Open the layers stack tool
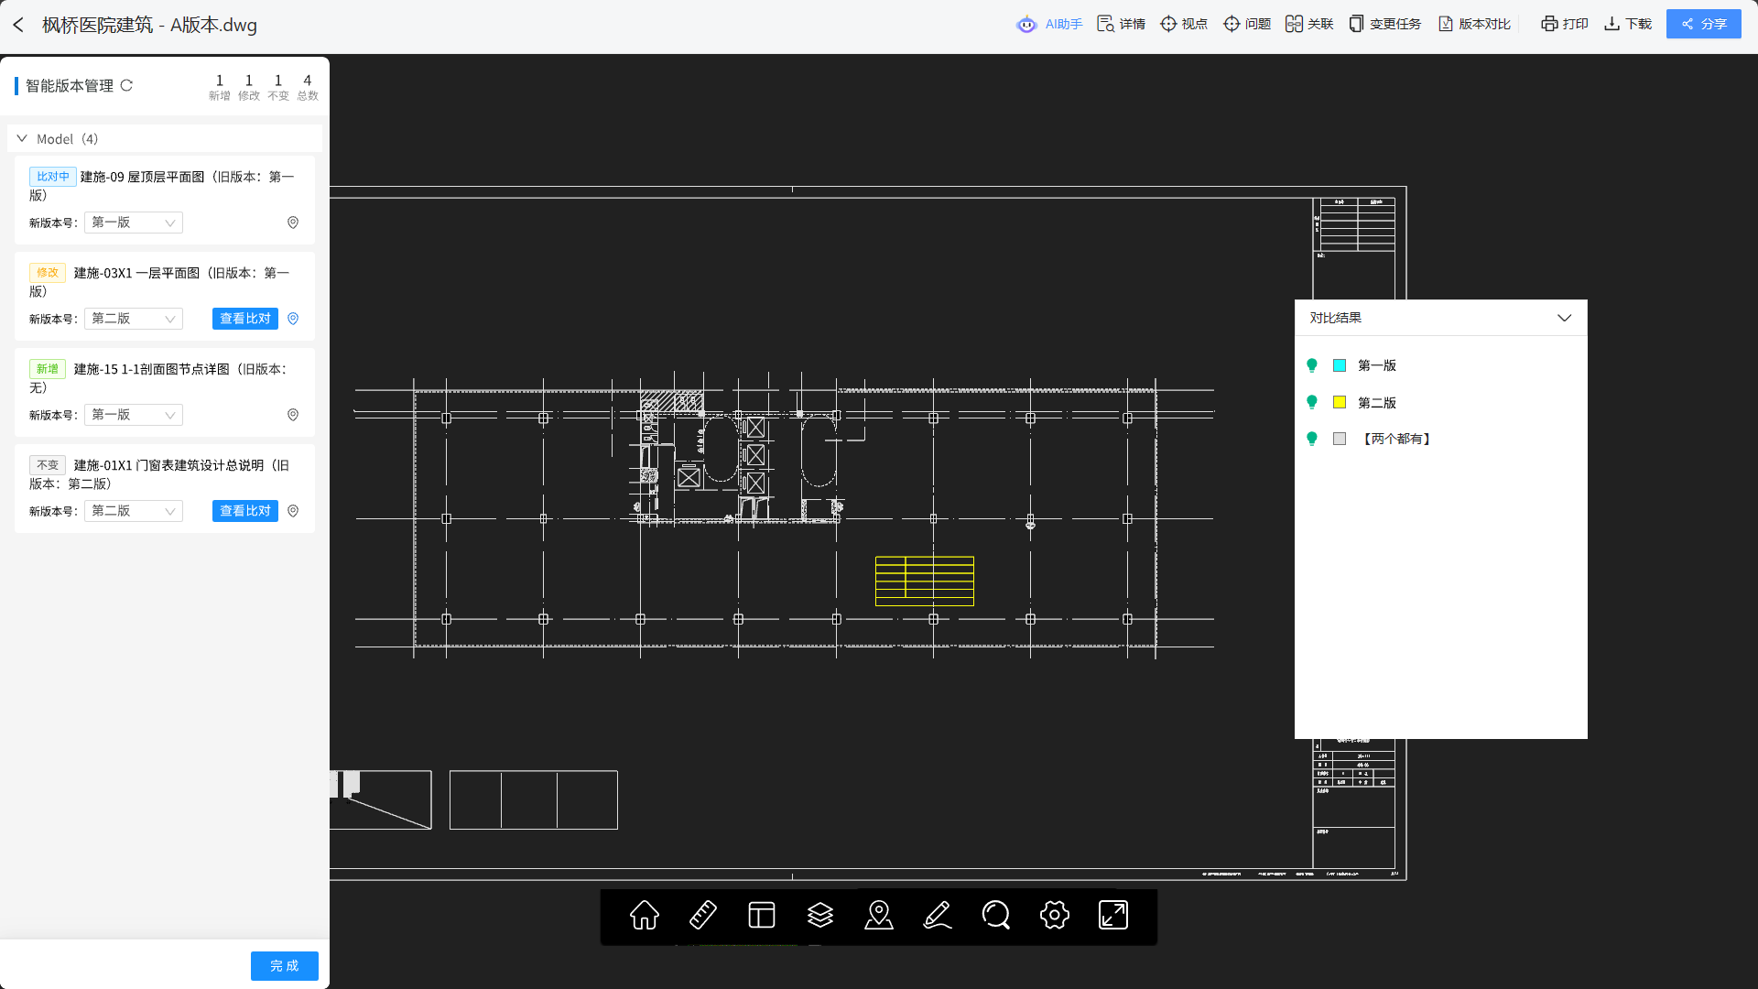 [820, 915]
